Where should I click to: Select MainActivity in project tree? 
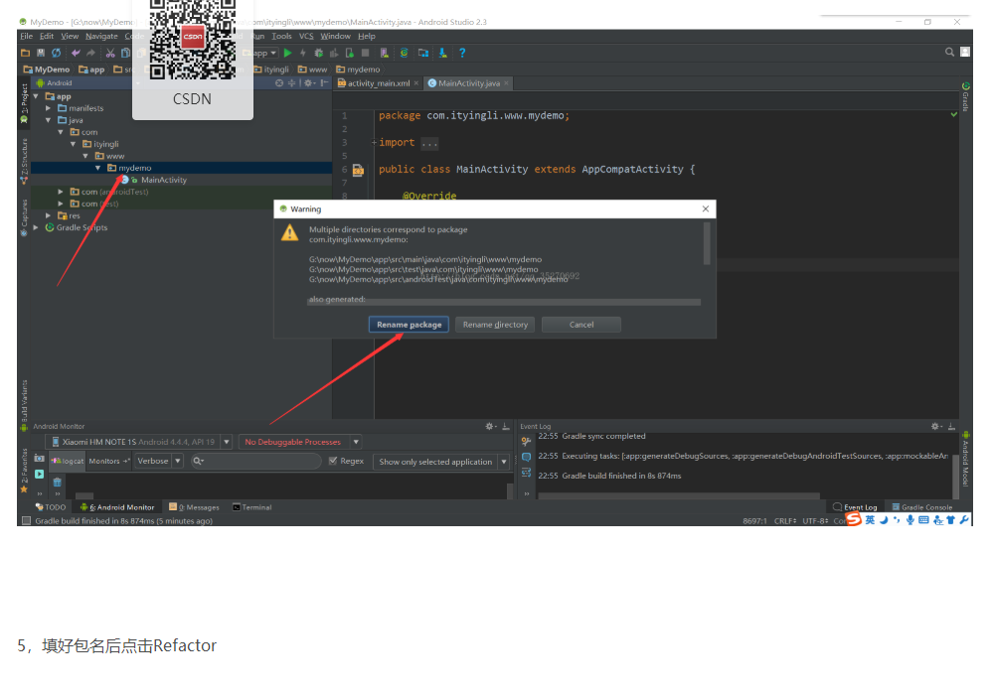pyautogui.click(x=163, y=180)
